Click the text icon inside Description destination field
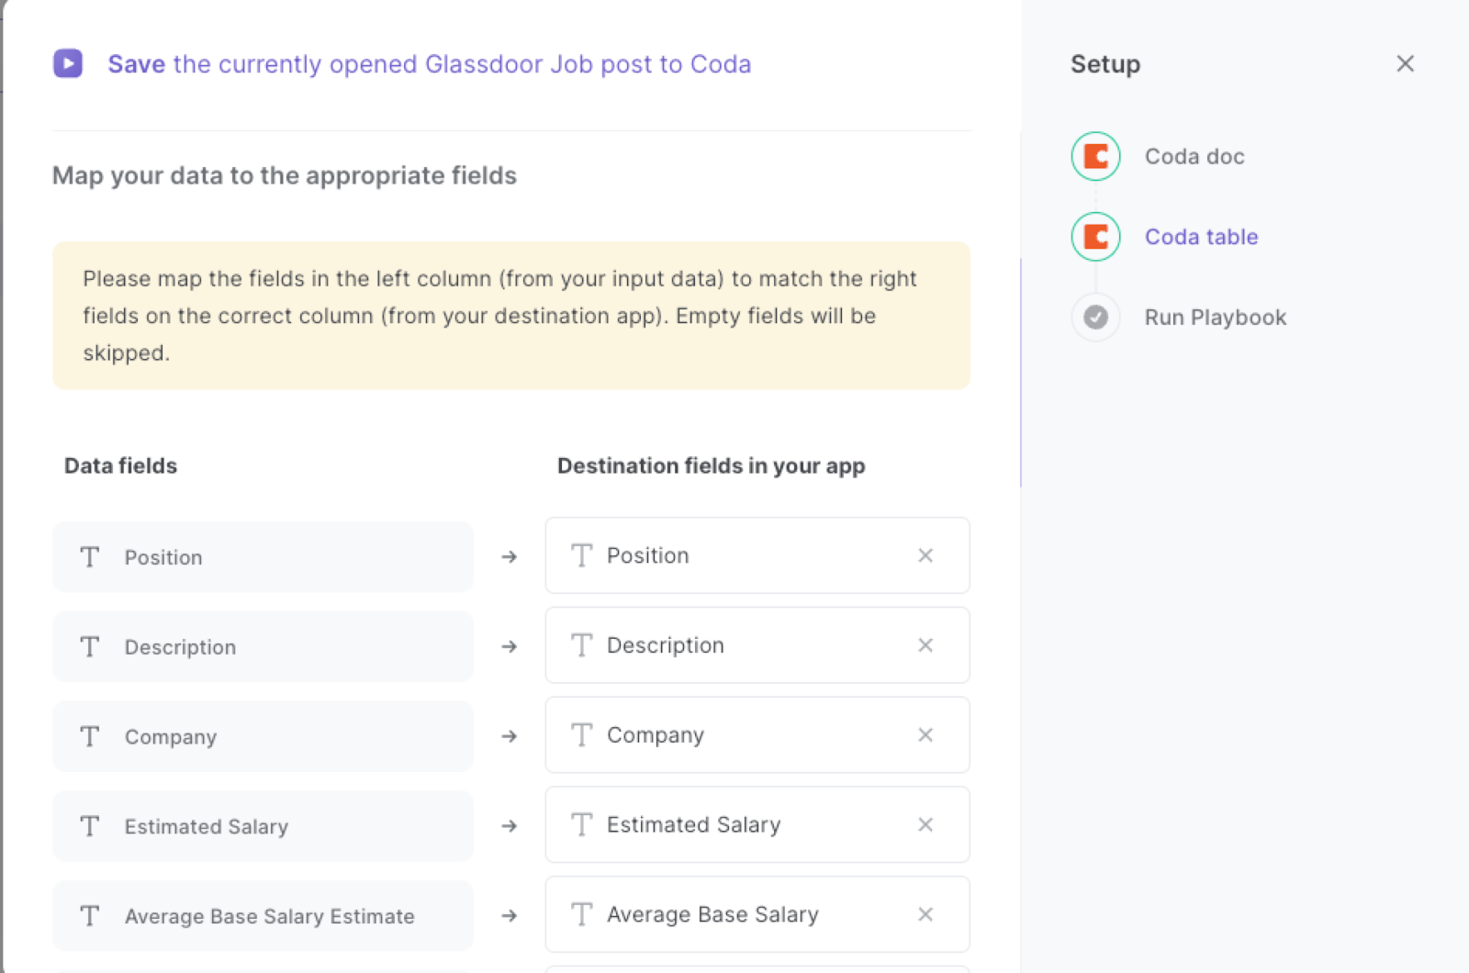 (581, 645)
